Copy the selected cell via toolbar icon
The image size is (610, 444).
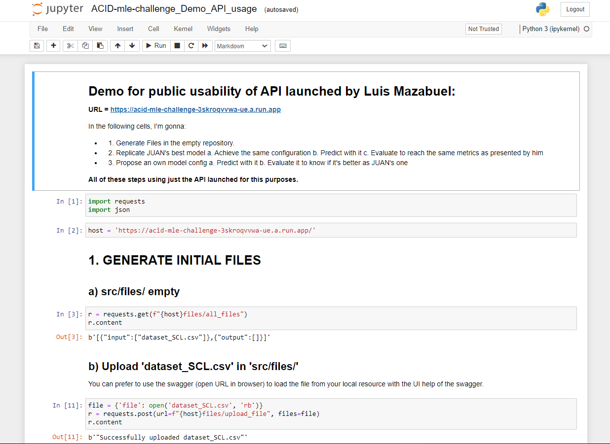pos(85,45)
